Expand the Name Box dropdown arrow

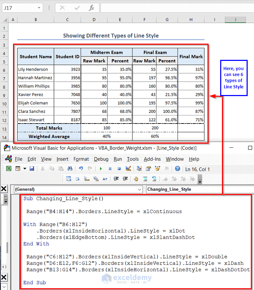(x=39, y=8)
